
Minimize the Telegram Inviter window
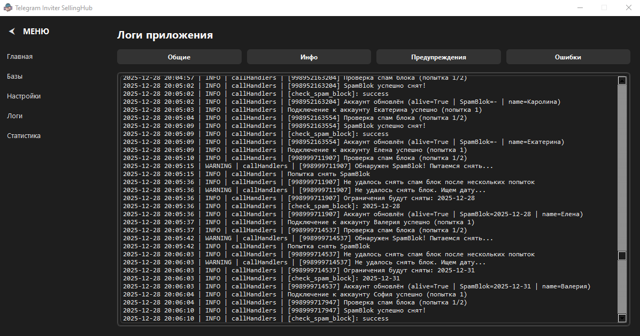(580, 8)
